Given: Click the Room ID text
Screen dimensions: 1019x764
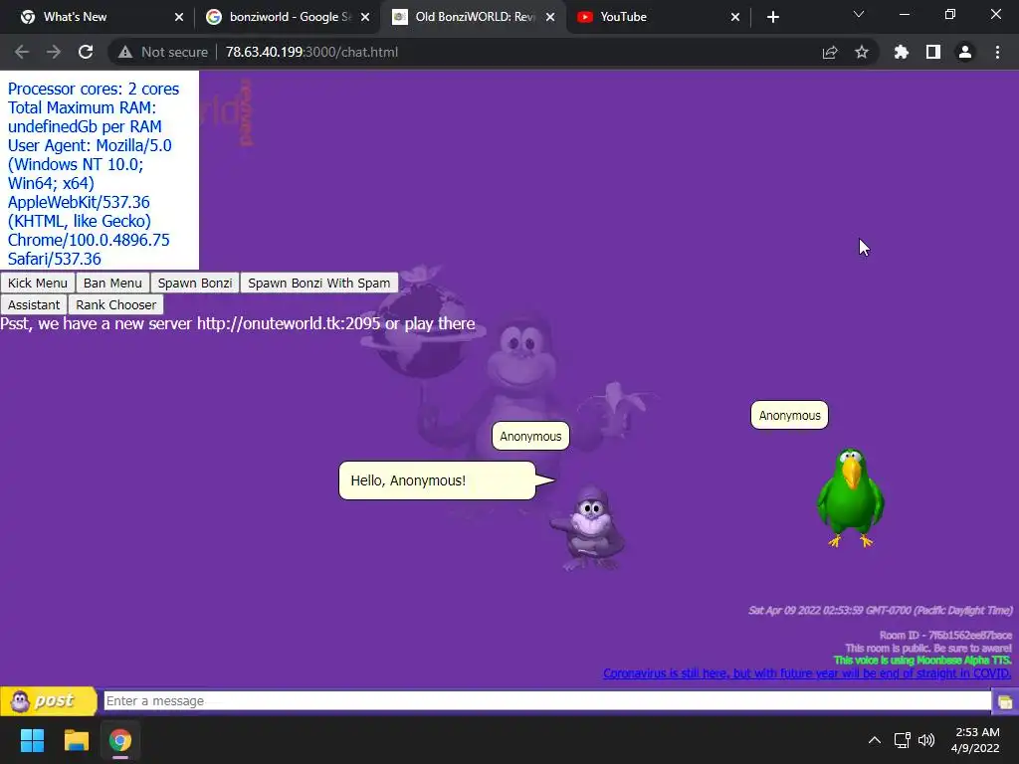Looking at the screenshot, I should point(945,635).
